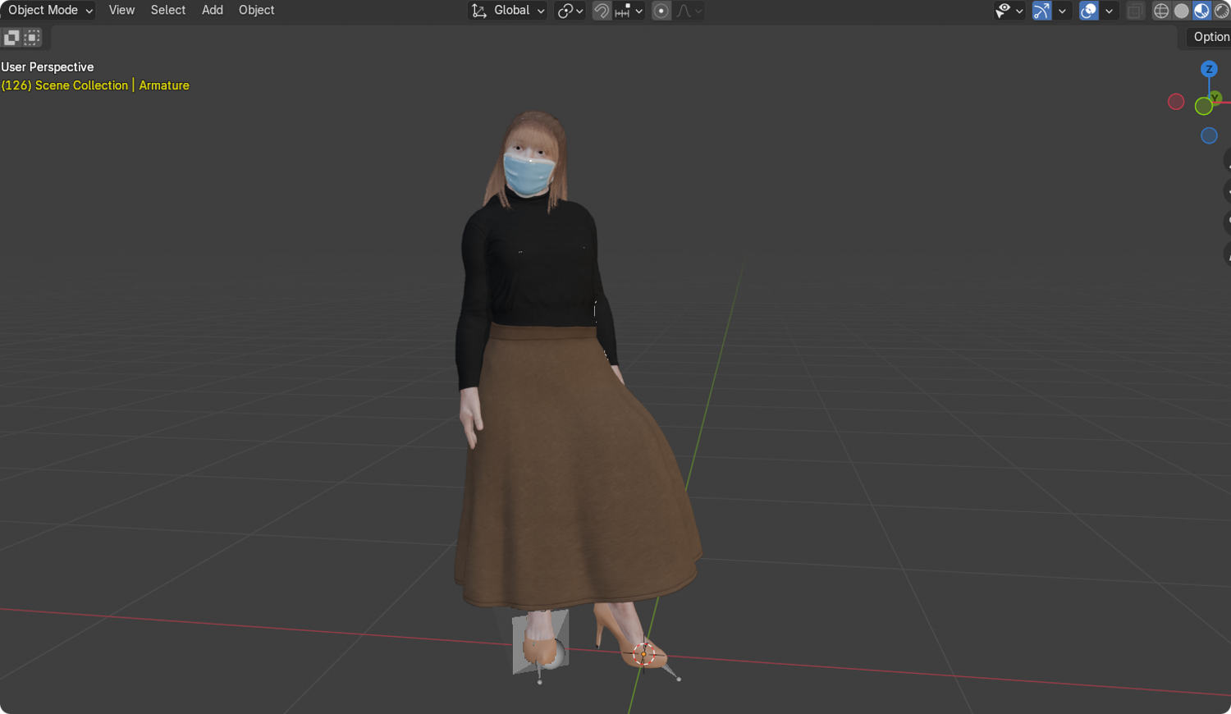Open the Object menu
Viewport: 1231px width, 714px height.
tap(257, 11)
